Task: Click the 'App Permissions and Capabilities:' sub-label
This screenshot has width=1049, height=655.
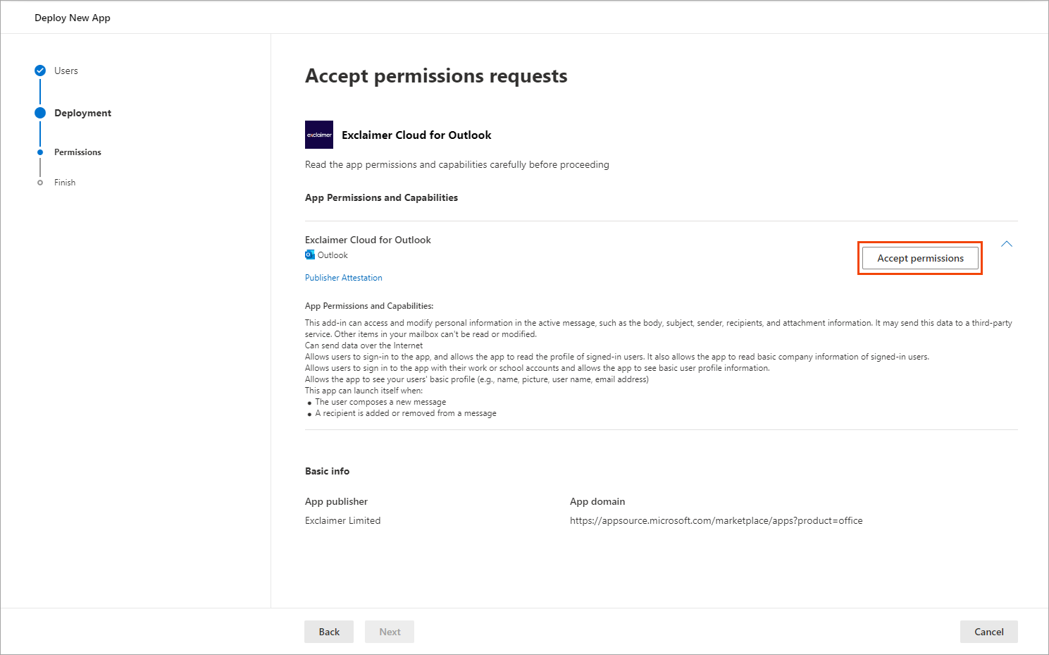Action: [369, 306]
